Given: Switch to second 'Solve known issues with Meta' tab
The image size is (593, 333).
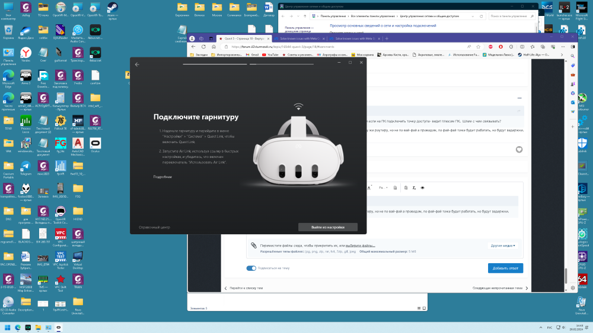Looking at the screenshot, I should click(299, 38).
